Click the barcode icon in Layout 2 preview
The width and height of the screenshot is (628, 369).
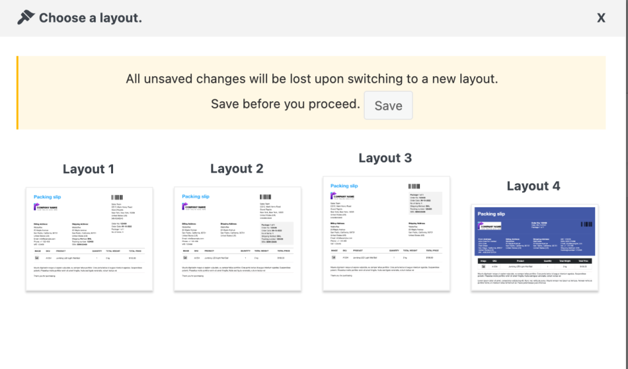265,198
